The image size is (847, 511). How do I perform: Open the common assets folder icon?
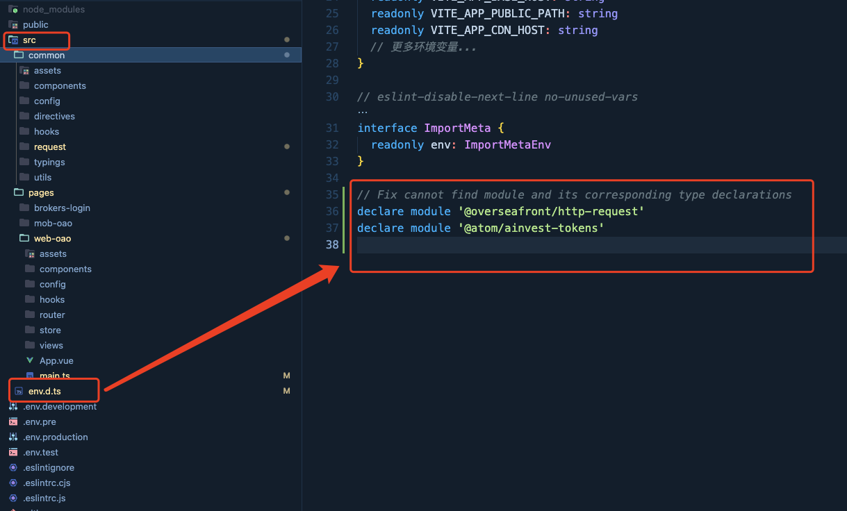click(x=24, y=70)
